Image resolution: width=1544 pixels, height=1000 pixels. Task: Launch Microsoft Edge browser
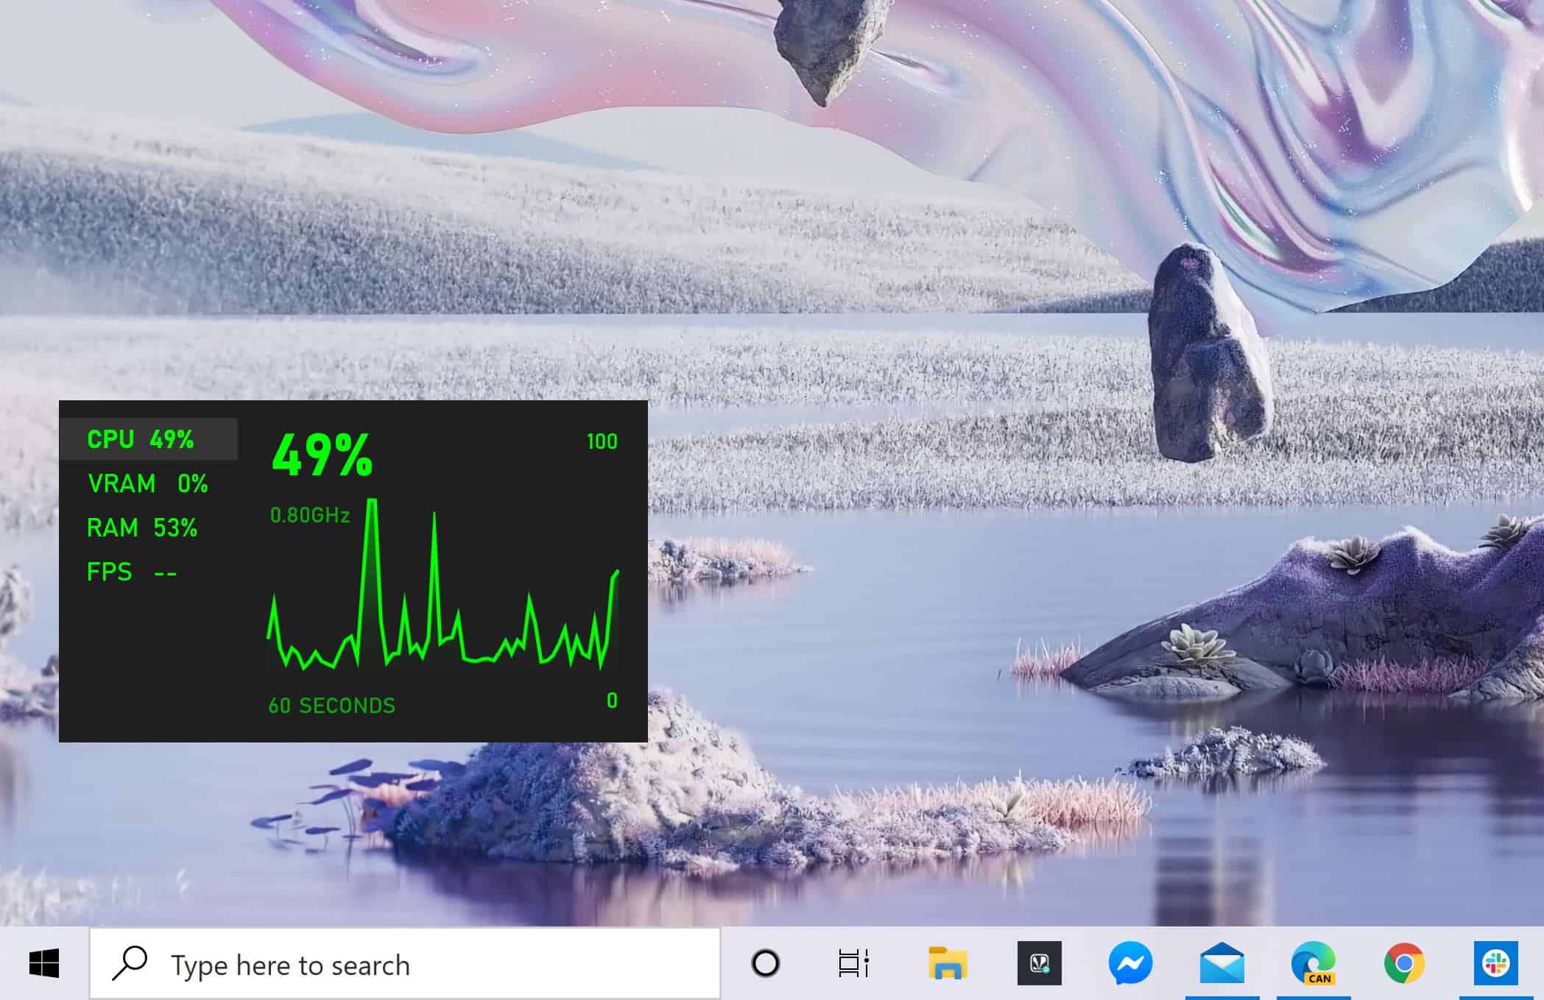point(1311,964)
